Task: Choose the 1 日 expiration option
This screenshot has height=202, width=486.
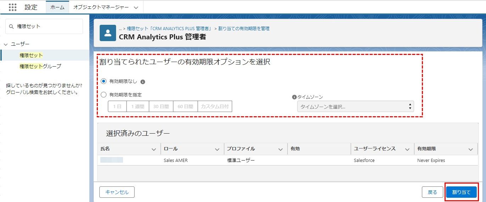Action: pos(117,106)
